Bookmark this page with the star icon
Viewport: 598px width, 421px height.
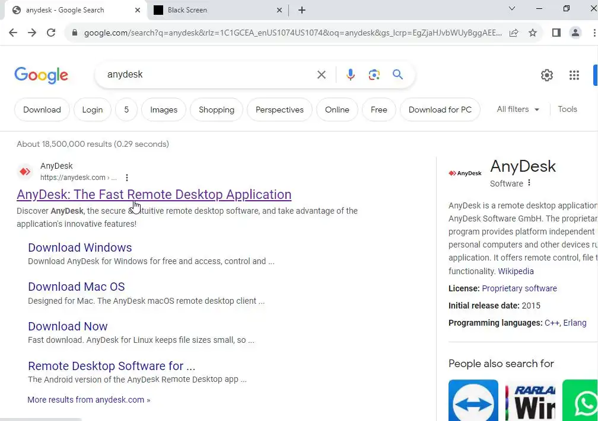[533, 33]
